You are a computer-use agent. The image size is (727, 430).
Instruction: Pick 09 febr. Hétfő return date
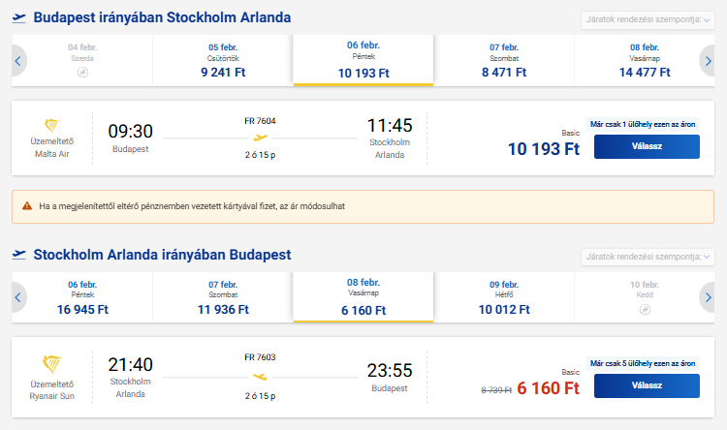point(504,297)
